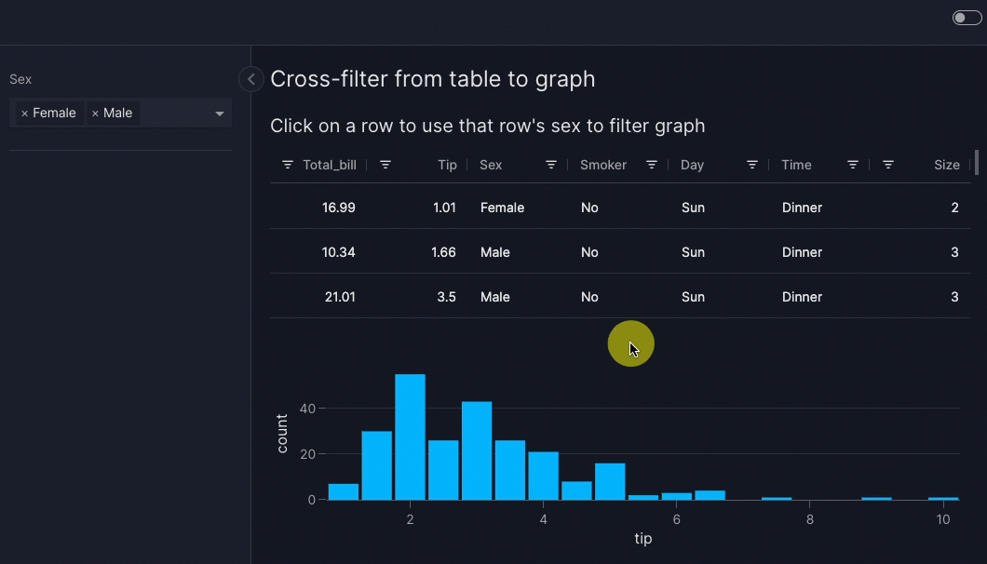Open the Tip column filter menu
The width and height of the screenshot is (987, 564).
pos(385,165)
